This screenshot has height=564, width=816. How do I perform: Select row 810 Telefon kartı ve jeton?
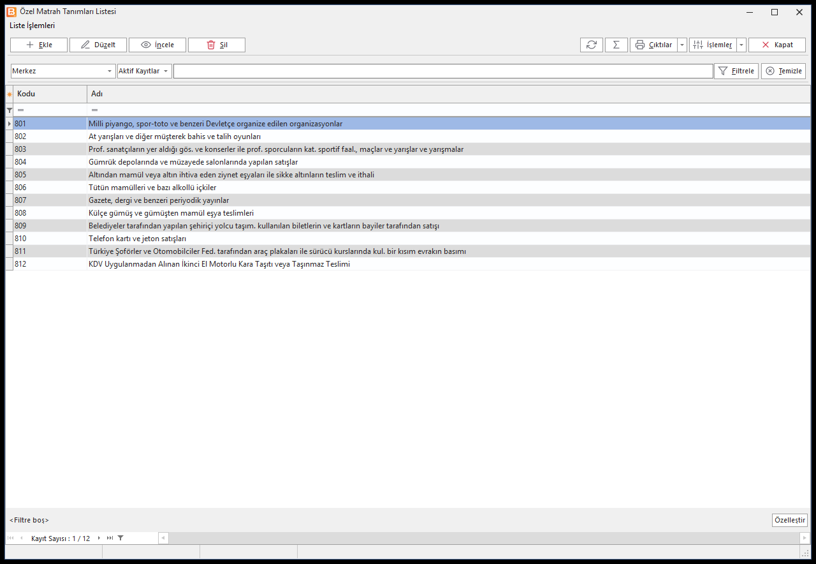click(x=408, y=239)
